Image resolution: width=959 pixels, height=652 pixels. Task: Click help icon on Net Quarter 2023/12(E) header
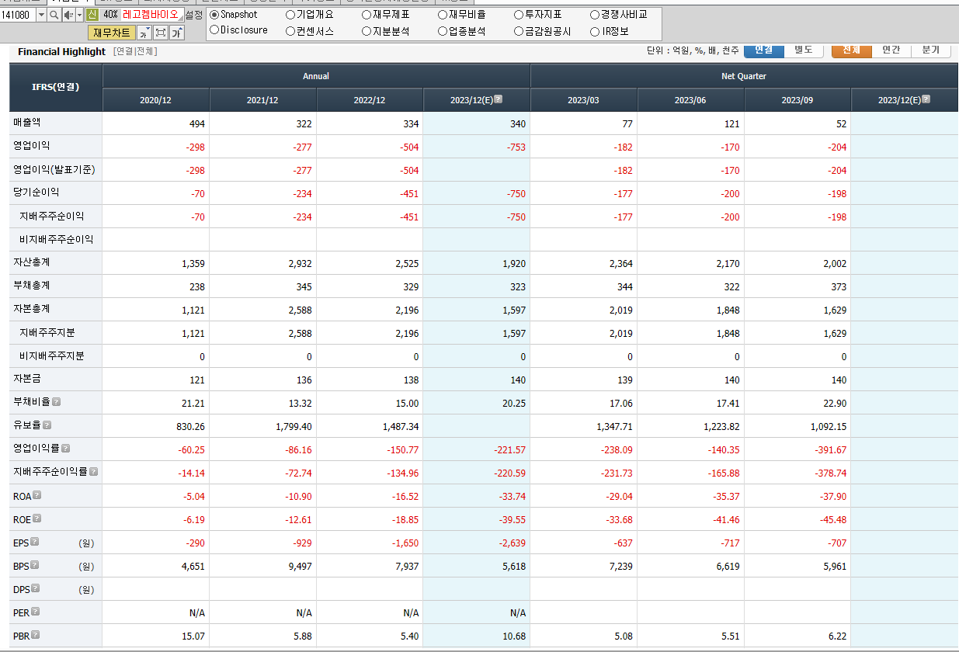pyautogui.click(x=926, y=99)
